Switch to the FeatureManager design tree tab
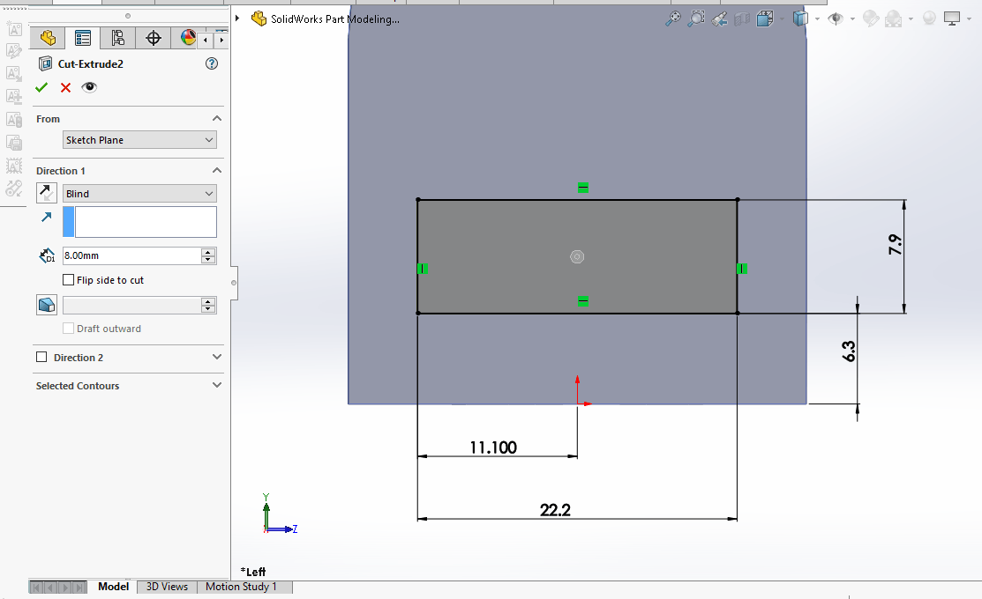 tap(48, 38)
